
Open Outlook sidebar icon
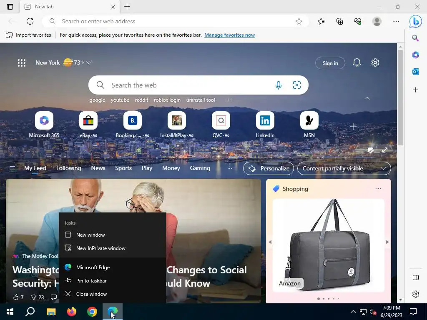tap(415, 72)
